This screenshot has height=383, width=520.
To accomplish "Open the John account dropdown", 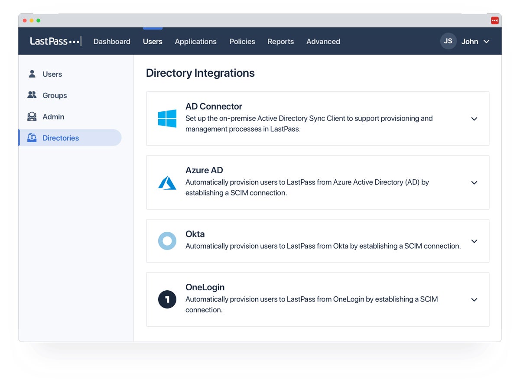I will pos(486,42).
